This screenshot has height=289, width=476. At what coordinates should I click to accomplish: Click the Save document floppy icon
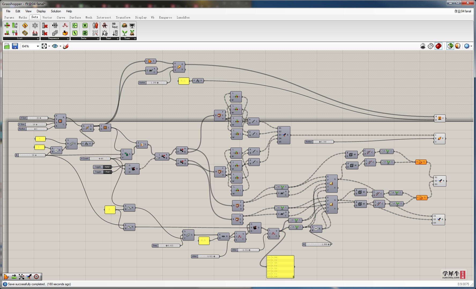[15, 46]
